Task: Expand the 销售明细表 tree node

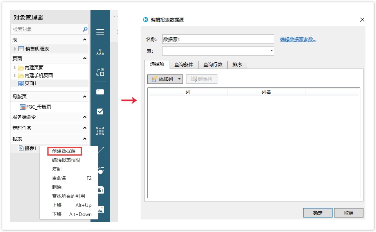Action: coord(15,49)
